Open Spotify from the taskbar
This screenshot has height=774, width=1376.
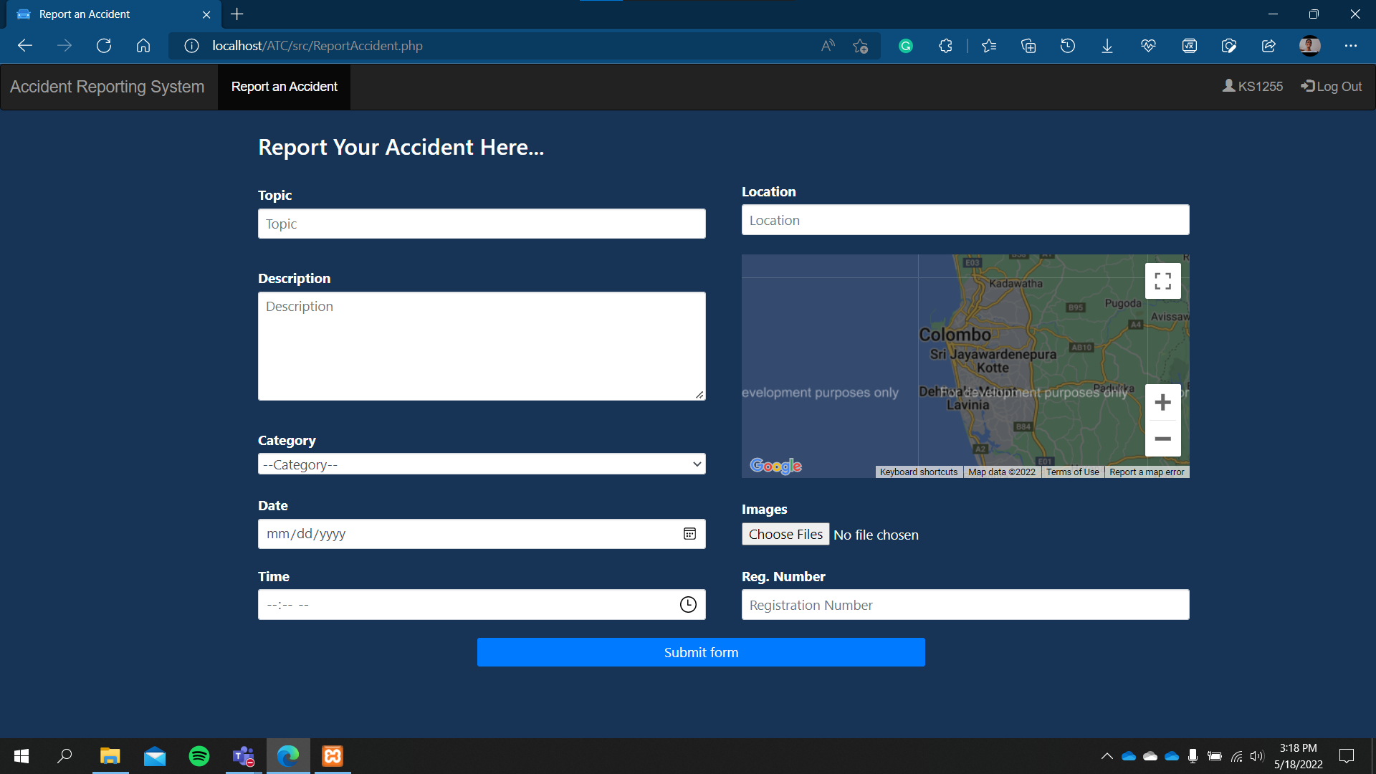[x=199, y=755]
